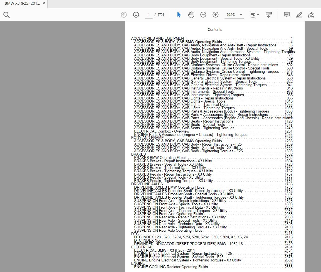Click SUSPENSION Rear Axle - Technical Data entry
The image size is (321, 272).
[177, 224]
